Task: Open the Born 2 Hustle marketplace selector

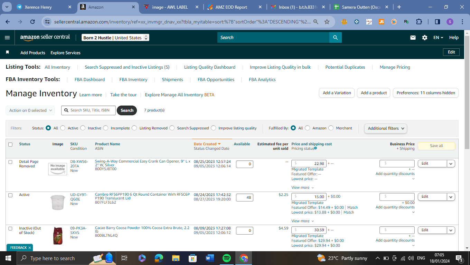Action: pos(116,38)
